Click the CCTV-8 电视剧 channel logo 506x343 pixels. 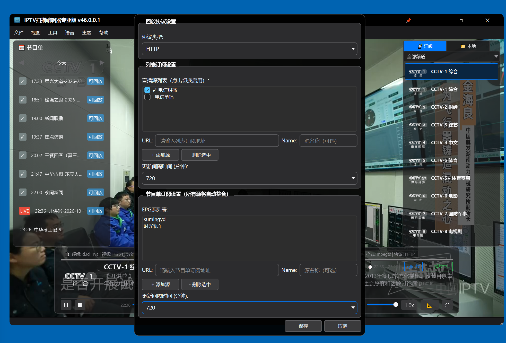coord(418,233)
